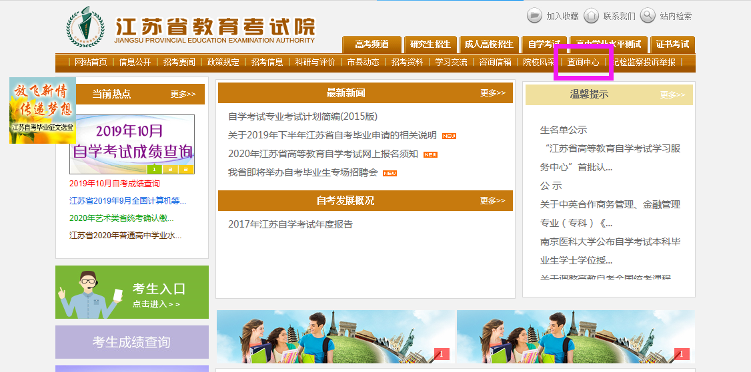Open the 招考要闻 menu item
This screenshot has width=751, height=372.
point(179,62)
